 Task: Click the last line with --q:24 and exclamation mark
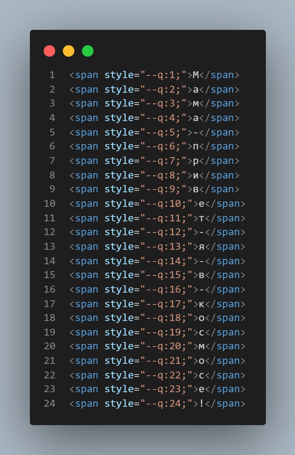[157, 404]
